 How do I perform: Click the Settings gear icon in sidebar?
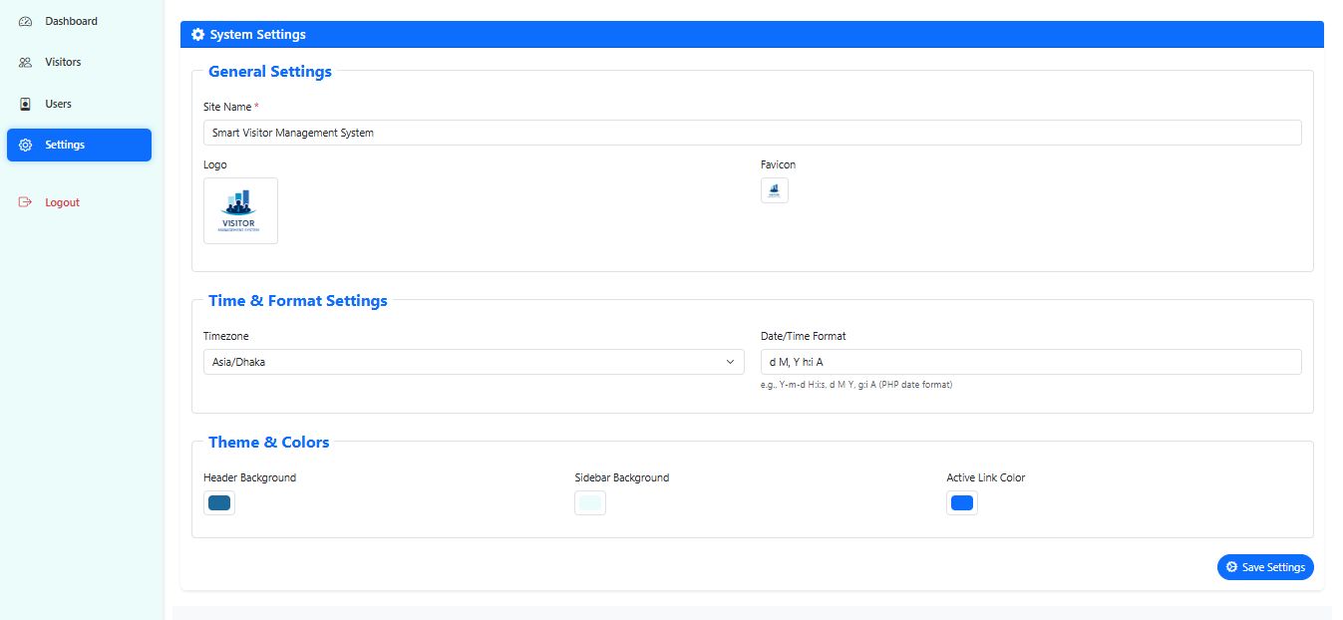tap(26, 145)
